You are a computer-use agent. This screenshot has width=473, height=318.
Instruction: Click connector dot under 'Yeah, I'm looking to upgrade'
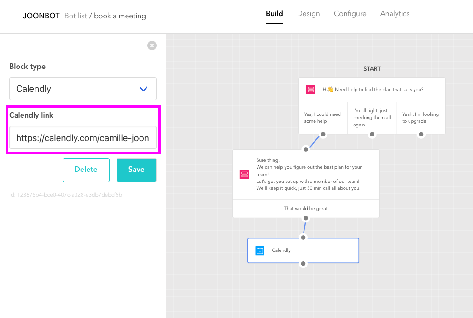pos(421,134)
